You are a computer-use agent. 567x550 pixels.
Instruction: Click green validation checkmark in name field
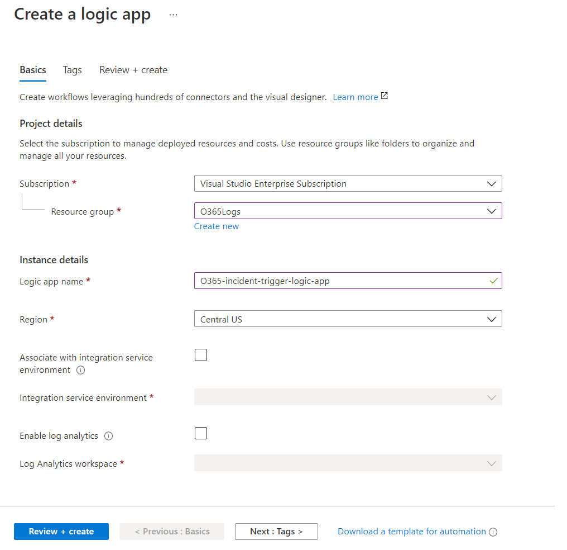493,281
